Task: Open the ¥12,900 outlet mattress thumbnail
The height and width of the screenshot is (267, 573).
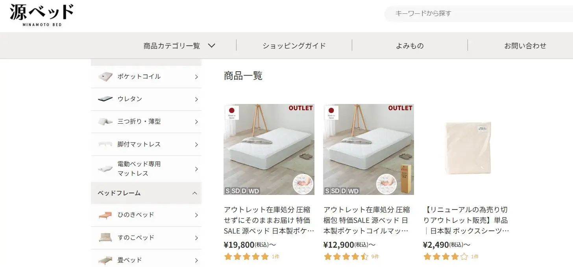Action: click(x=368, y=149)
